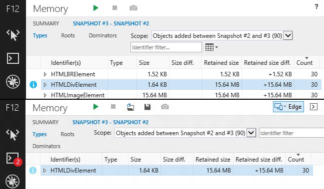Sort by top Retained size column header
The width and height of the screenshot is (324, 189).
pyautogui.click(x=221, y=63)
